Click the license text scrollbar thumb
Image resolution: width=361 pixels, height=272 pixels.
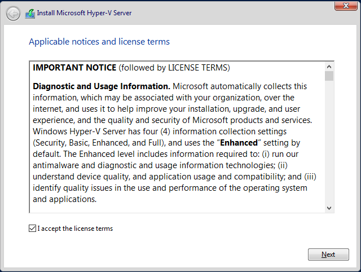click(x=329, y=76)
